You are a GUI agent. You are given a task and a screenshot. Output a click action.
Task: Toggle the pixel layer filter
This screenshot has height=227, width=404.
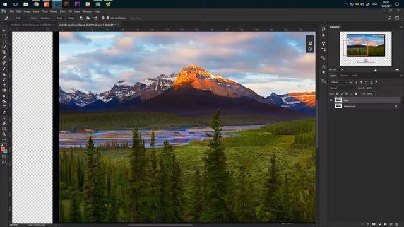click(x=351, y=82)
